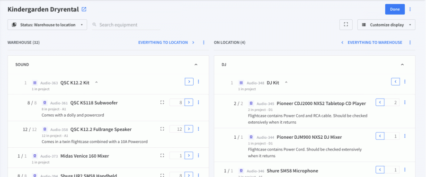Screen dimensions: 426x177
Task: Edit quantity for Pioneer CDJ2000 NXS2 CD Player
Action: coord(392,102)
